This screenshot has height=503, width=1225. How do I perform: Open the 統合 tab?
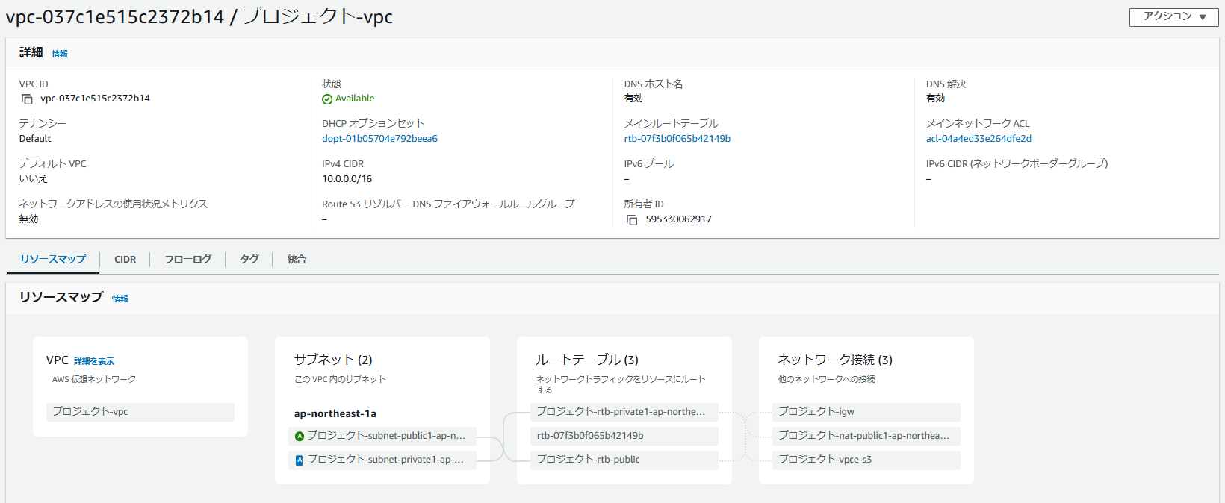(x=297, y=259)
